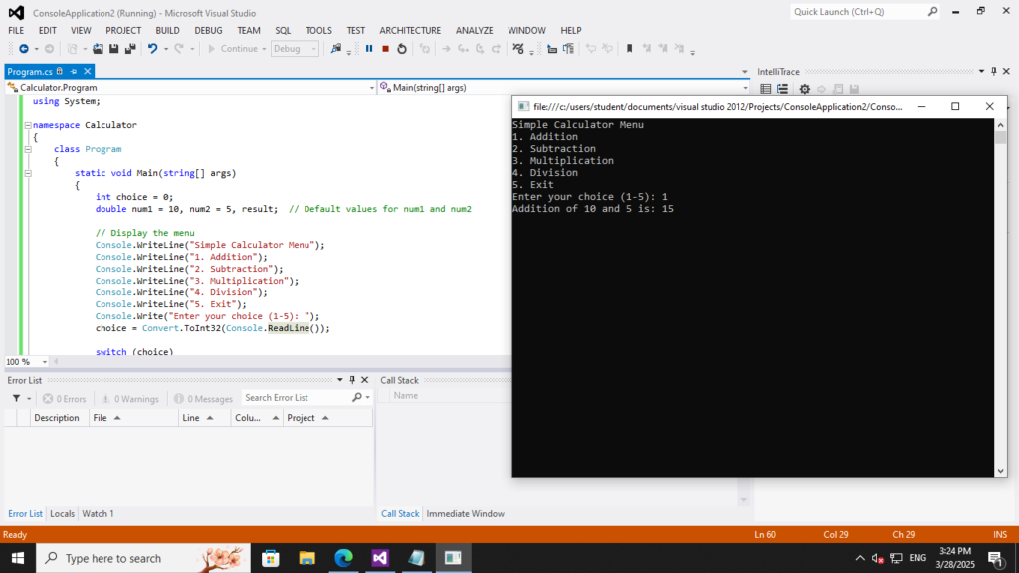Image resolution: width=1019 pixels, height=573 pixels.
Task: Switch to the Immediate Window tab
Action: (x=466, y=514)
